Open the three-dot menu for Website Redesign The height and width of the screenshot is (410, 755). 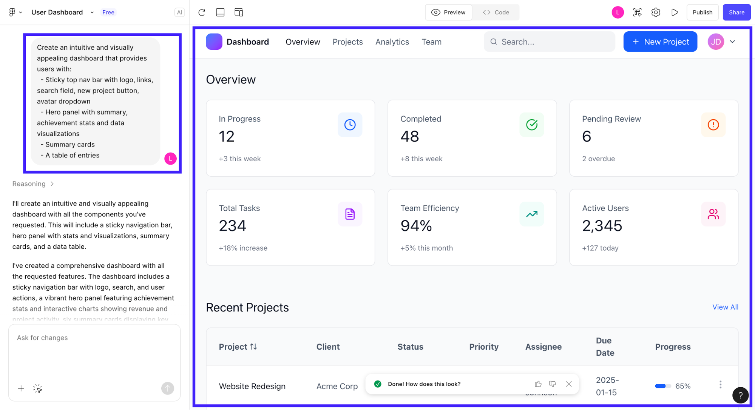[x=720, y=385]
